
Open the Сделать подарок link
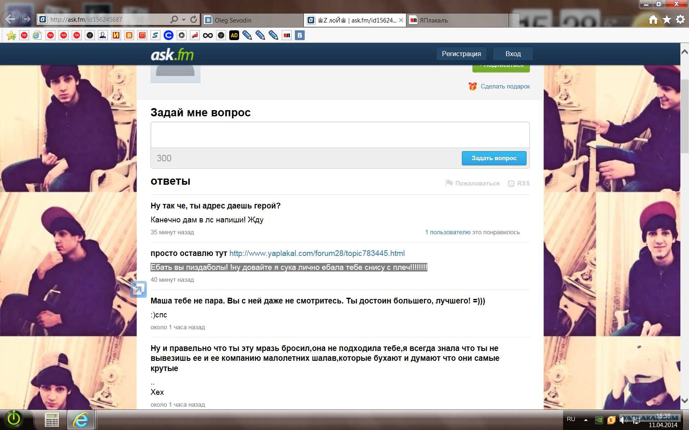point(505,86)
